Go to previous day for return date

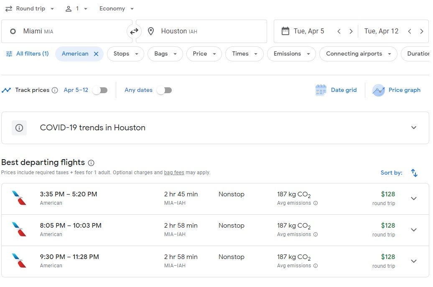point(410,31)
